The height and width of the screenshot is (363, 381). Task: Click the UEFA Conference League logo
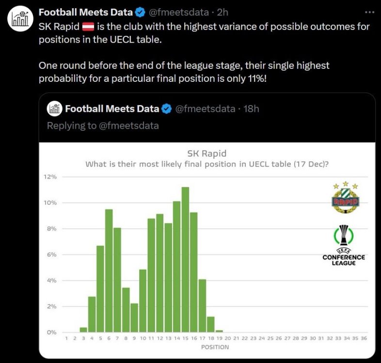coord(344,245)
